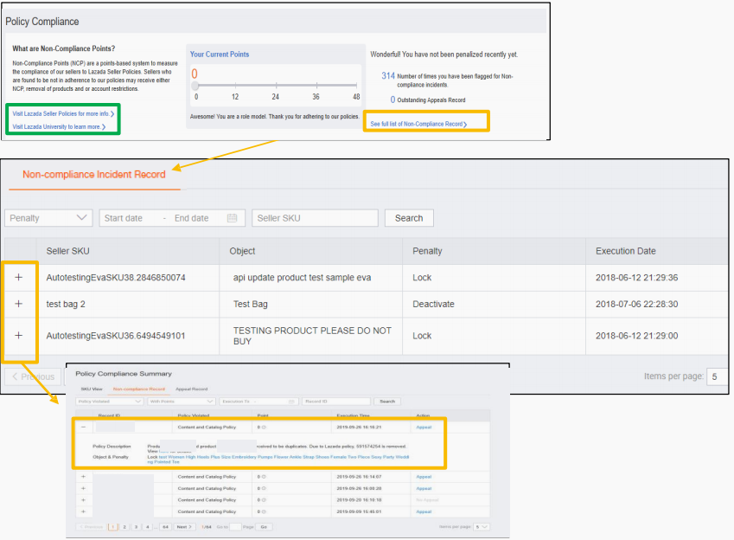Collapse the expanded record with minus icon
The width and height of the screenshot is (734, 540).
[83, 427]
